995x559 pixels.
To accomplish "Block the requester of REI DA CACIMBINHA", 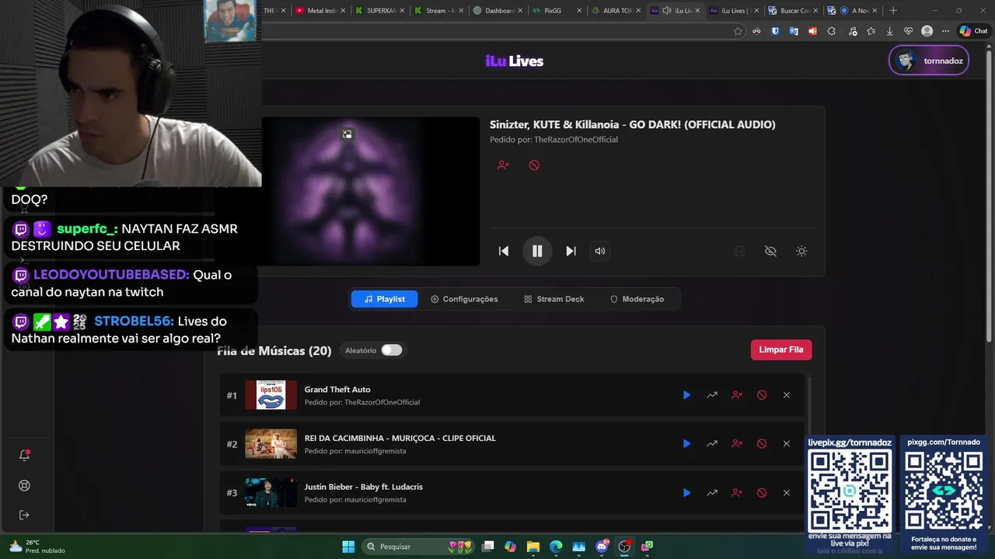I will [736, 443].
